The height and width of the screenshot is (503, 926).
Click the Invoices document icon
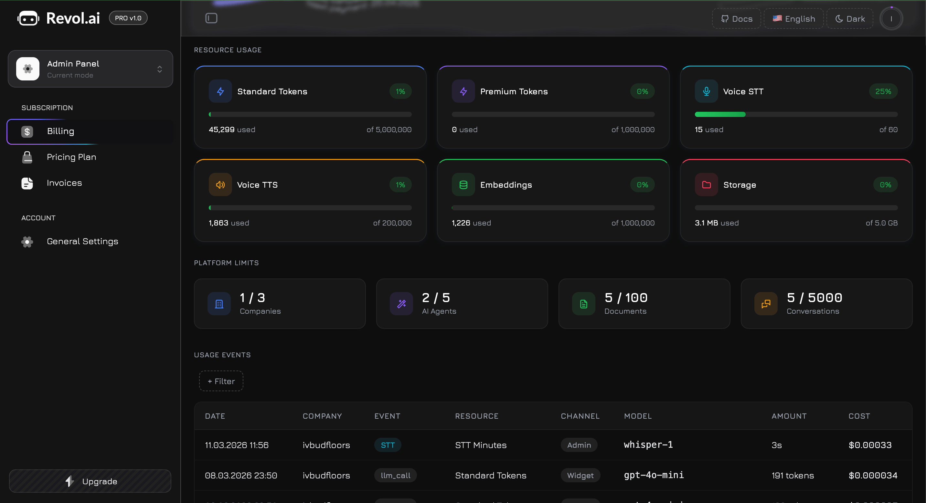click(27, 183)
